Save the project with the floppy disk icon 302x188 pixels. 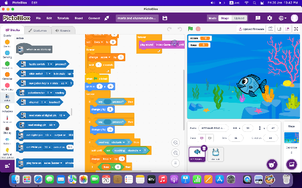coord(165,18)
